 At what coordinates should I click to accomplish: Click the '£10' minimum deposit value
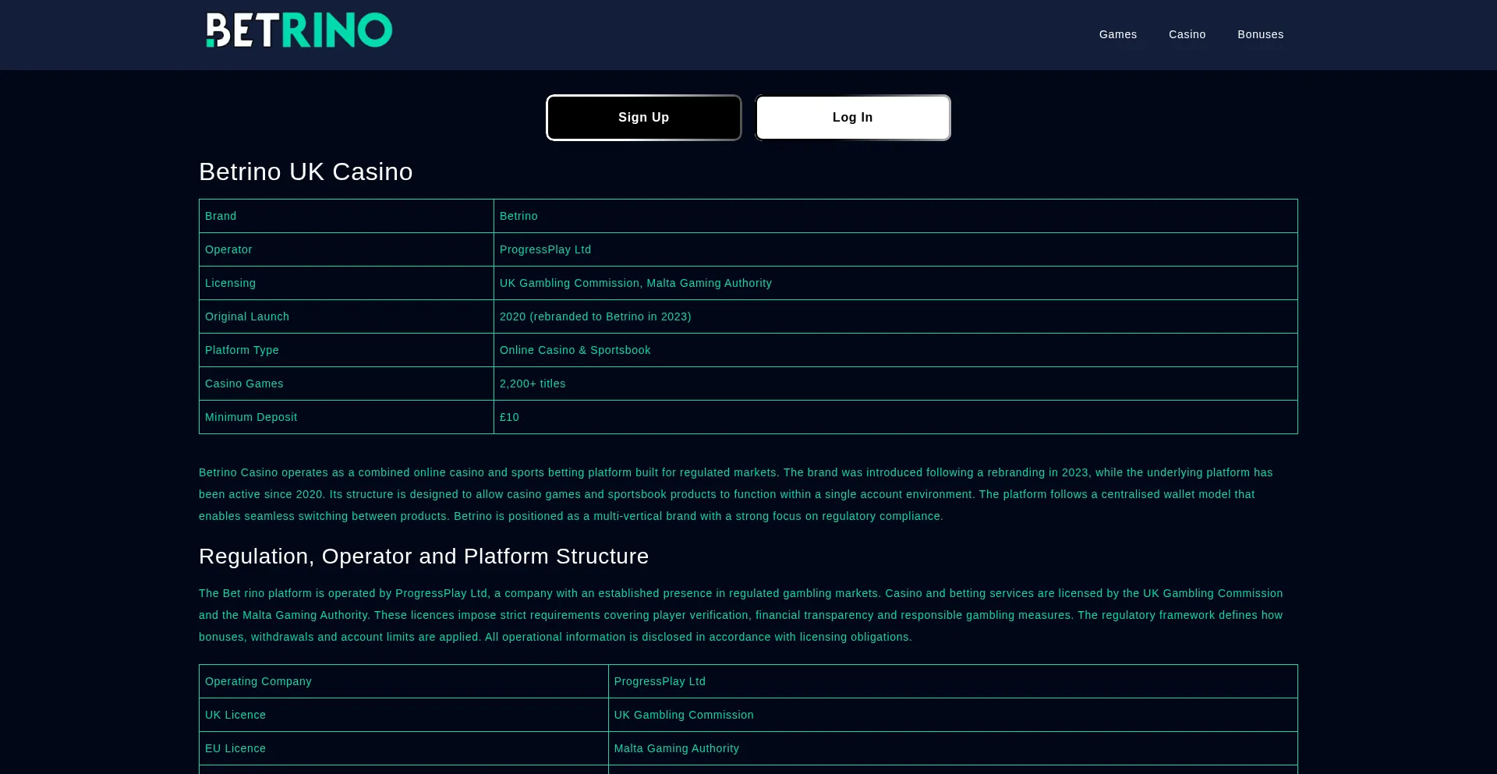[x=509, y=417]
